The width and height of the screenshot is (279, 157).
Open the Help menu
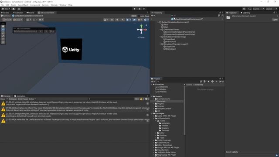point(70,5)
